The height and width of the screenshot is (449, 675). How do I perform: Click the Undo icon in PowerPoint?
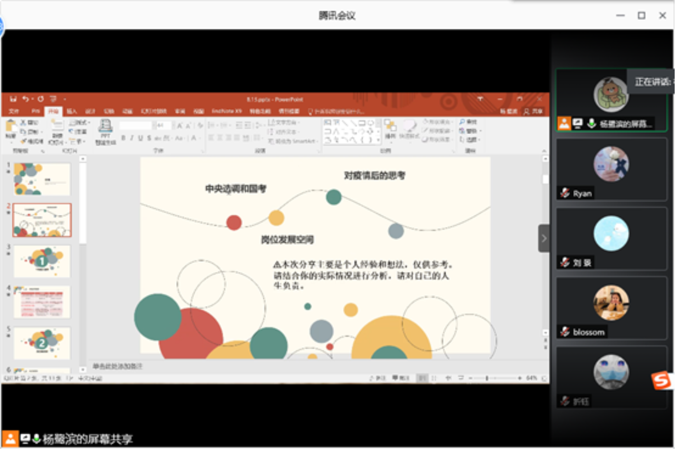[x=26, y=99]
